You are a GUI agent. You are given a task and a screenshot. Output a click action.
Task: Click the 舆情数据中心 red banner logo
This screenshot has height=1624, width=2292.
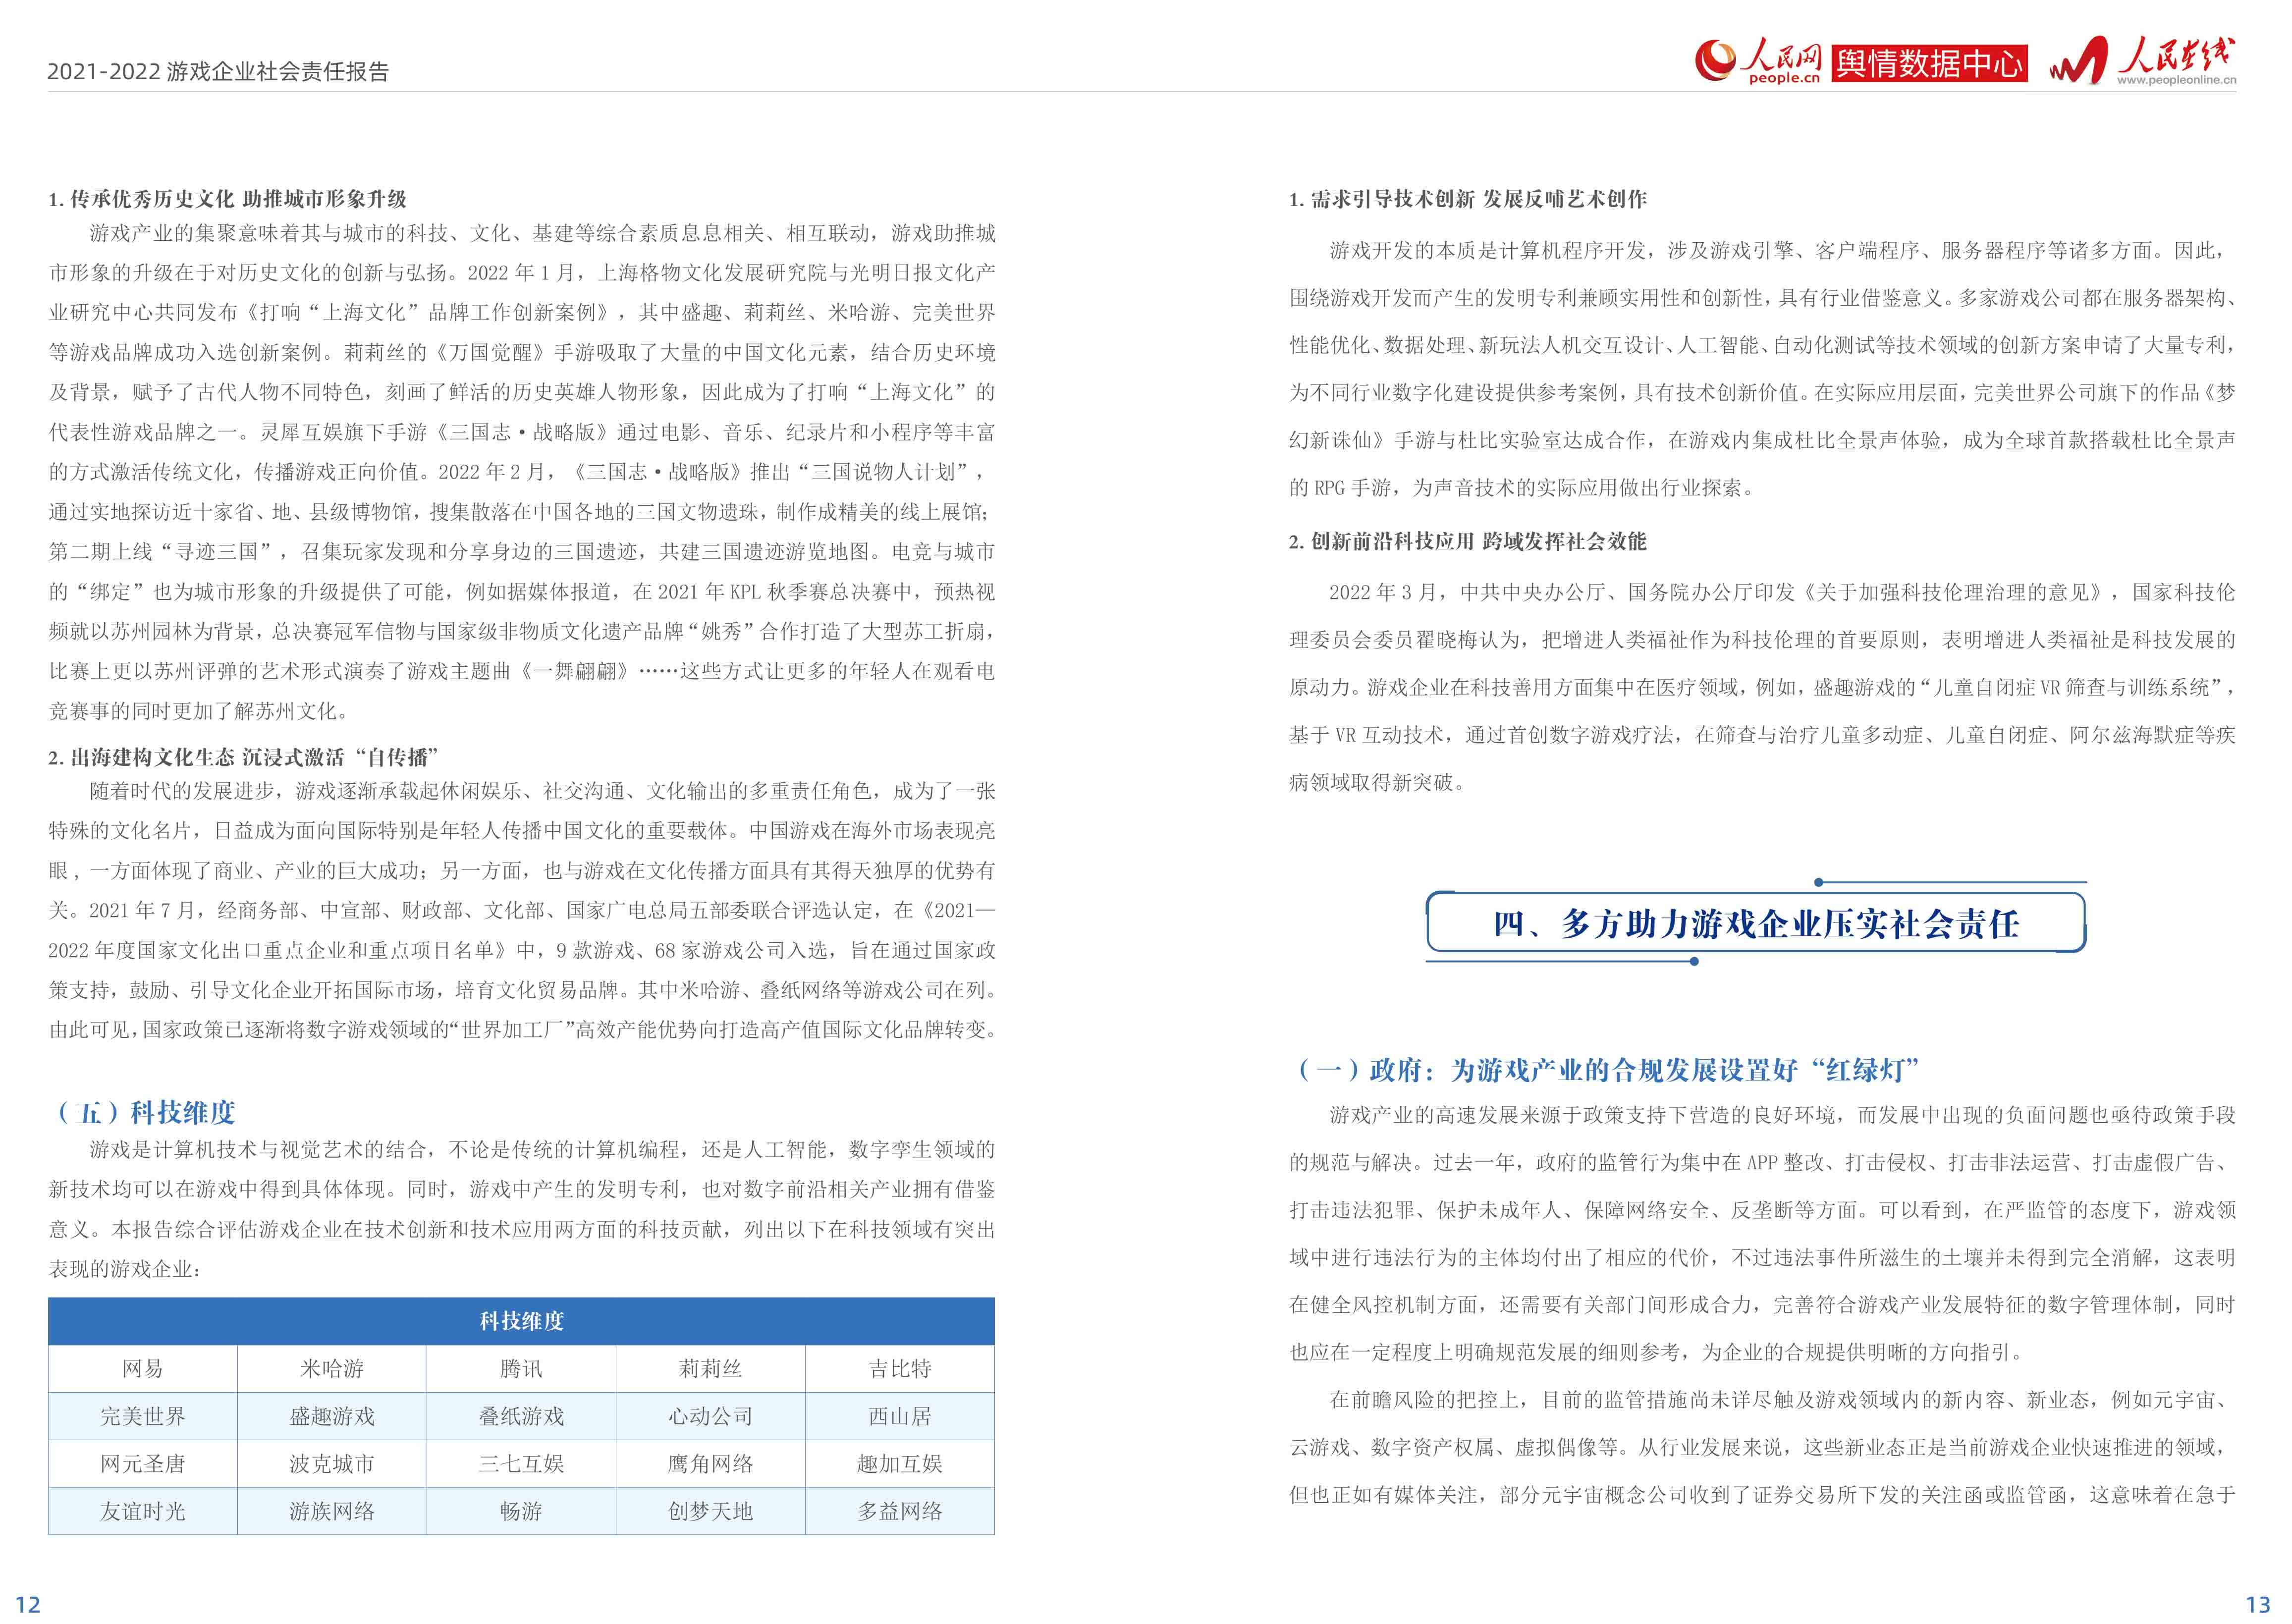coord(1929,63)
